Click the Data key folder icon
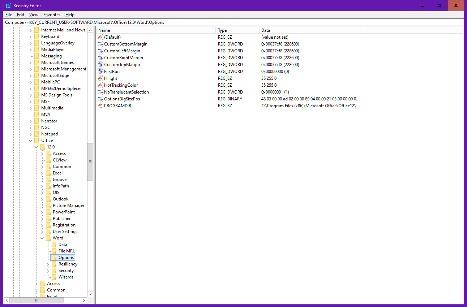This screenshot has height=307, width=467. pos(54,245)
